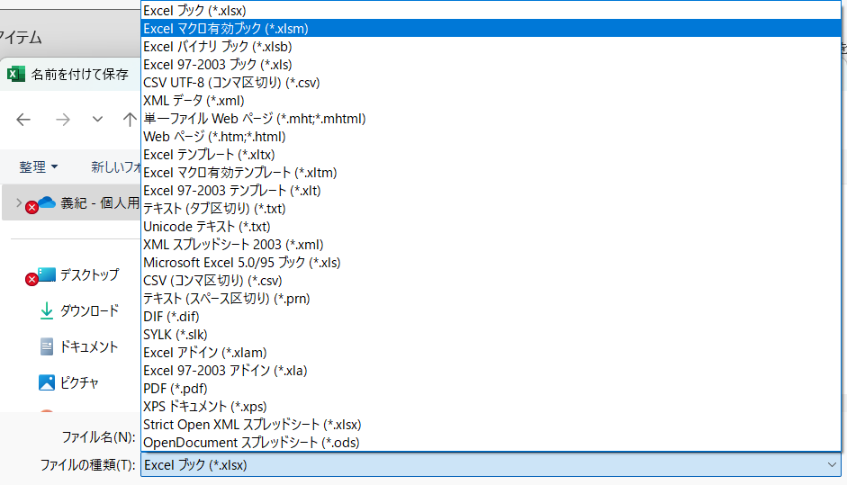Choose PDF (*.pdf) file type
Image resolution: width=847 pixels, height=485 pixels.
176,388
